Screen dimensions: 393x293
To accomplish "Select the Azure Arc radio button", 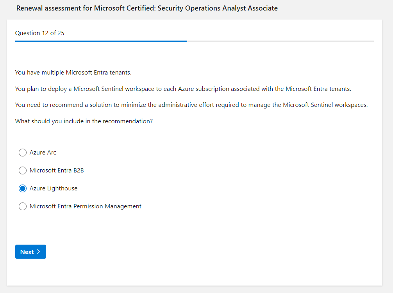I will (23, 153).
